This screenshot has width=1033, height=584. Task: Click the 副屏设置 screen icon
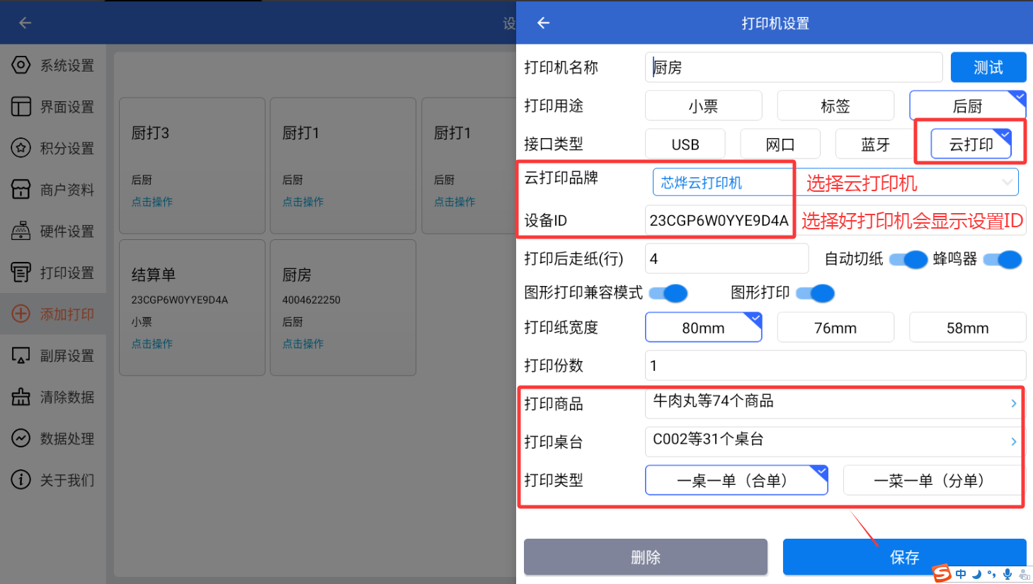pos(21,355)
